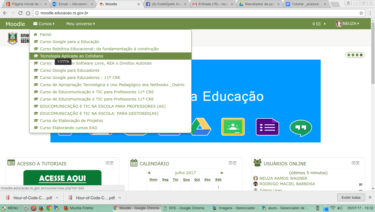Open Curso de Elaboração de Projetos
This screenshot has height=212, width=375.
(x=110, y=121)
